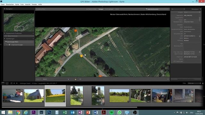This screenshot has width=205, height=115.
Task: Click the icon beside the capture date value
Action: point(200,52)
